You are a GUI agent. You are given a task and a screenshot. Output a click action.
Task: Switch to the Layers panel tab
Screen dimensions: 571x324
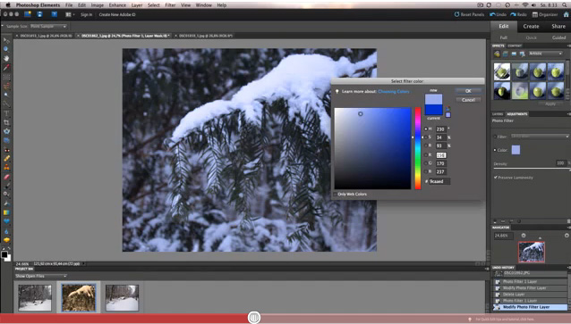498,114
